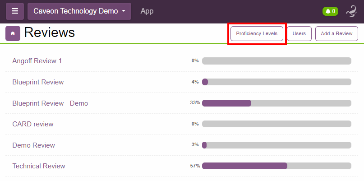Click the Users button
The image size is (364, 181).
[x=299, y=34]
